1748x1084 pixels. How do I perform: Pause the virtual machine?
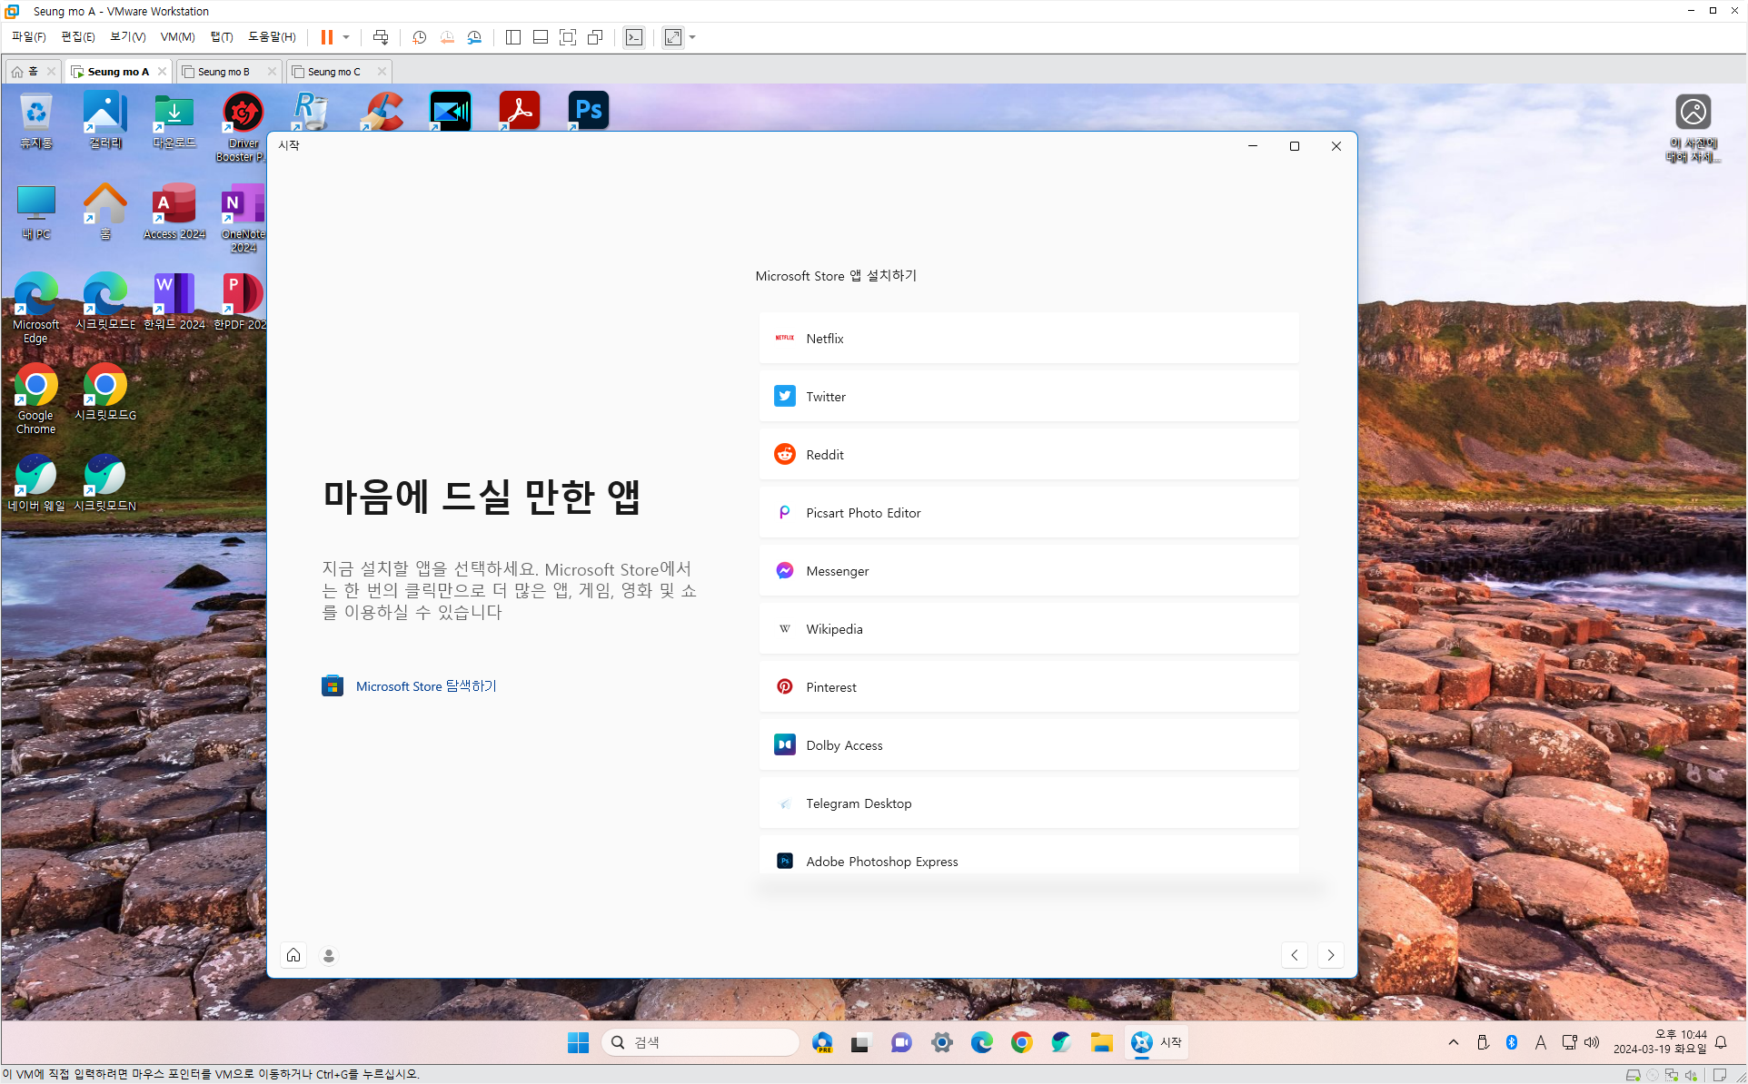tap(326, 37)
